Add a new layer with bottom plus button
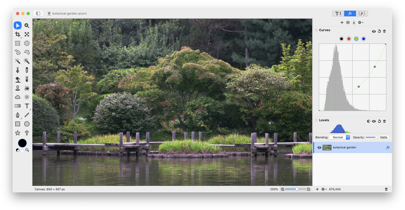Screen dimensions: 405x210 pos(317,189)
